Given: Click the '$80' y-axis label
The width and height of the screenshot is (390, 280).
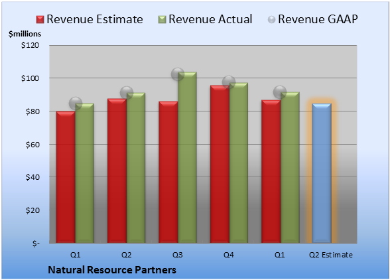Looking at the screenshot, I should (32, 111).
